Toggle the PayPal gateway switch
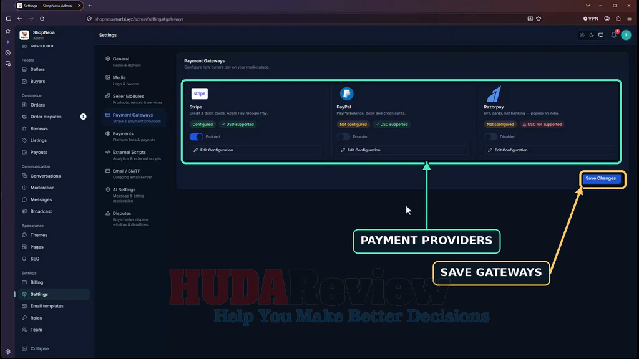639x359 pixels. point(343,136)
